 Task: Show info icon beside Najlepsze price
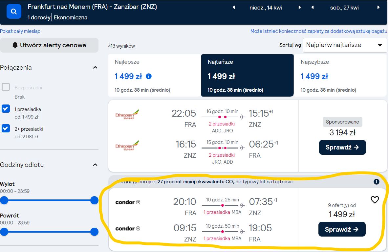coord(149,76)
